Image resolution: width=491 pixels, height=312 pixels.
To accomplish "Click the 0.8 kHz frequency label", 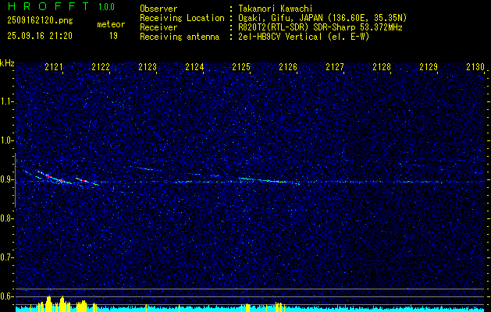I will click(6, 218).
